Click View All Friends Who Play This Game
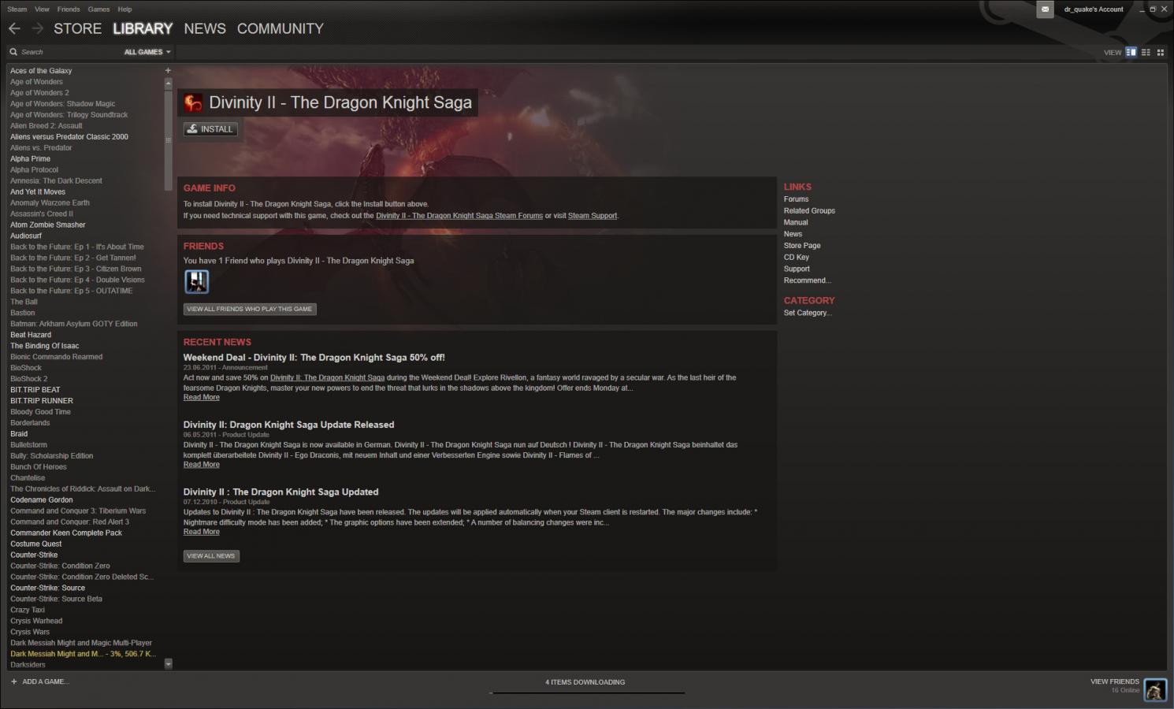 [250, 309]
